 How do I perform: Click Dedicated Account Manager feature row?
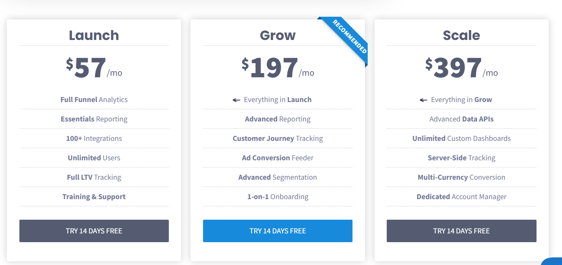461,197
